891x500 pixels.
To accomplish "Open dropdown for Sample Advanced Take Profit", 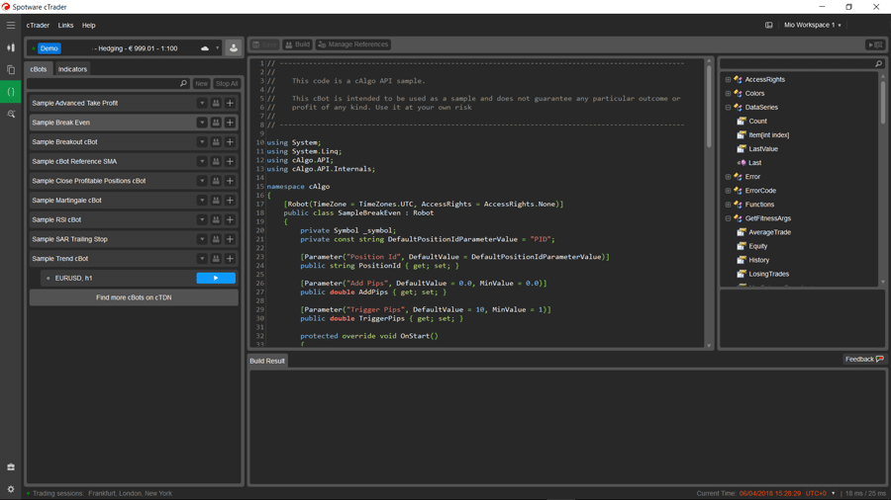I will tap(202, 103).
